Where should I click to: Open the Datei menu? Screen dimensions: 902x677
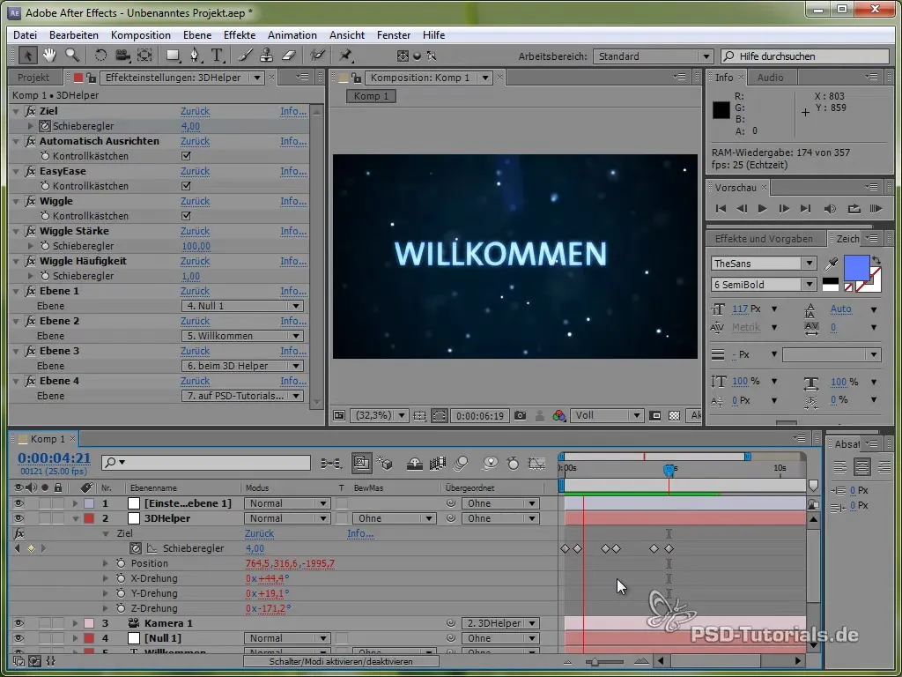click(x=25, y=35)
